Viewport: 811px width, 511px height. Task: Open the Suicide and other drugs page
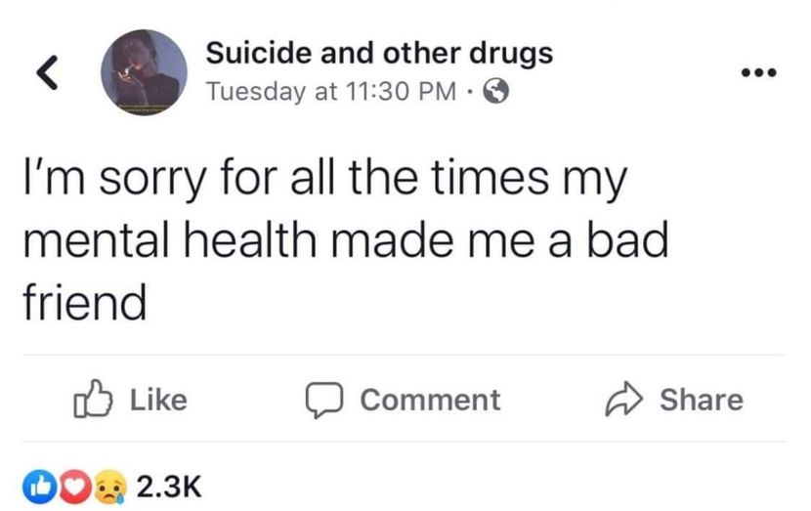coord(379,53)
